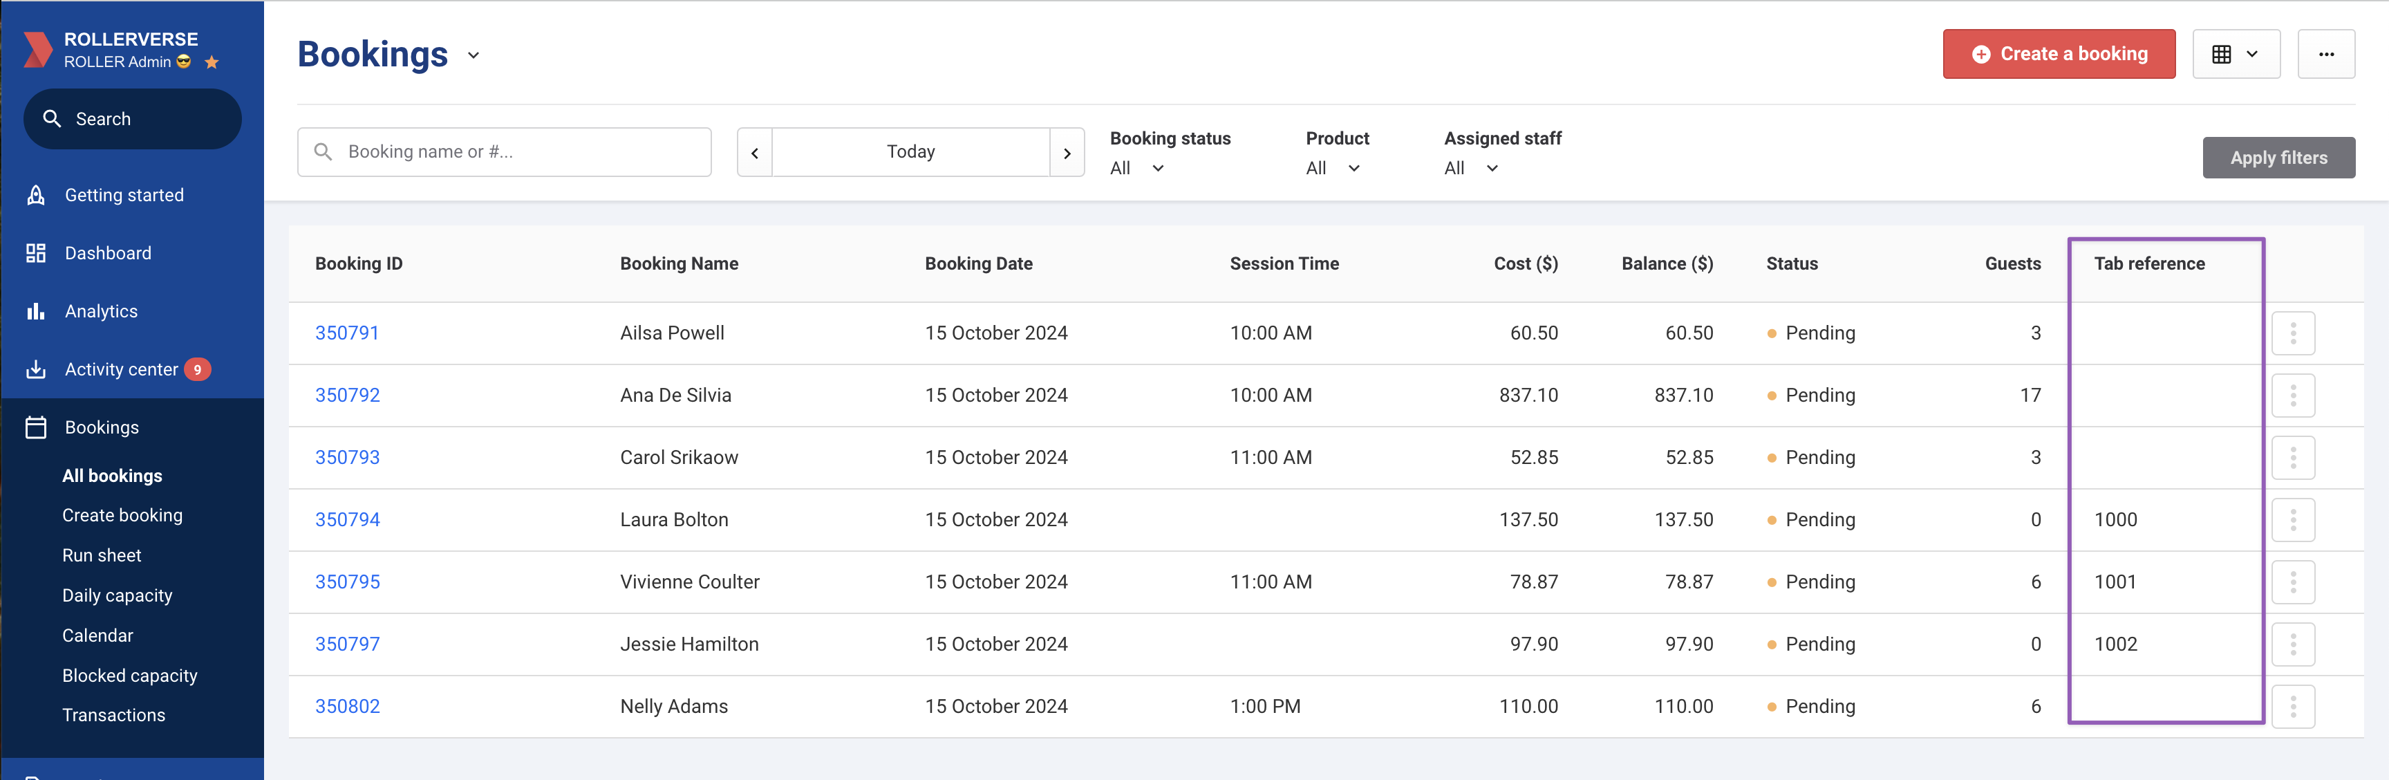Select All bookings submenu item
The width and height of the screenshot is (2389, 780).
point(112,476)
